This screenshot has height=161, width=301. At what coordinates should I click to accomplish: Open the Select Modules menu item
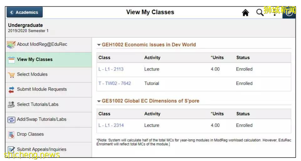[32, 74]
